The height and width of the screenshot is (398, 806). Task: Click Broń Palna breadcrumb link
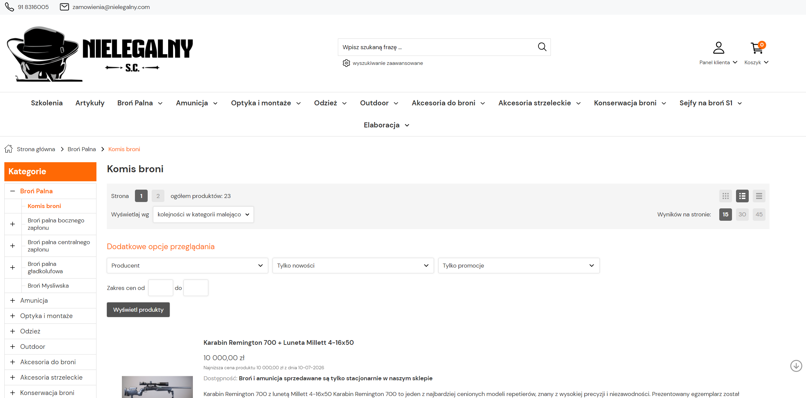[82, 149]
